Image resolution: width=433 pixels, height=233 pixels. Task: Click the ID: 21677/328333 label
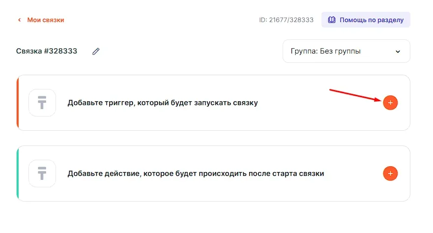pos(286,20)
